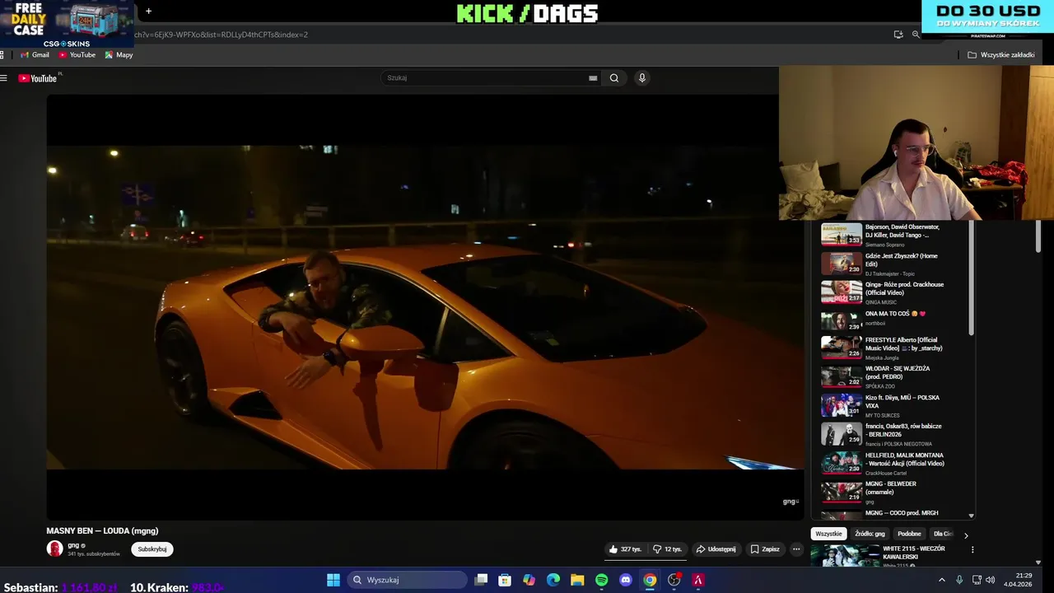Open the clock and date 21:29
Image resolution: width=1054 pixels, height=593 pixels.
(x=1018, y=580)
